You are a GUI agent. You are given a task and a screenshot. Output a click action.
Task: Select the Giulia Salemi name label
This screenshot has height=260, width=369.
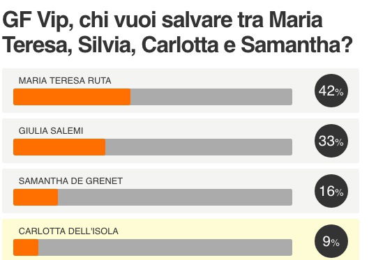point(51,131)
